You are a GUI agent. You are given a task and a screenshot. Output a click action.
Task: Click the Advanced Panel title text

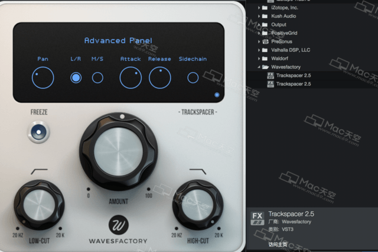coord(118,41)
